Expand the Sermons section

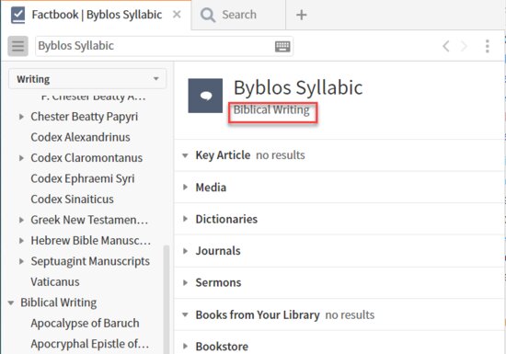click(x=185, y=282)
